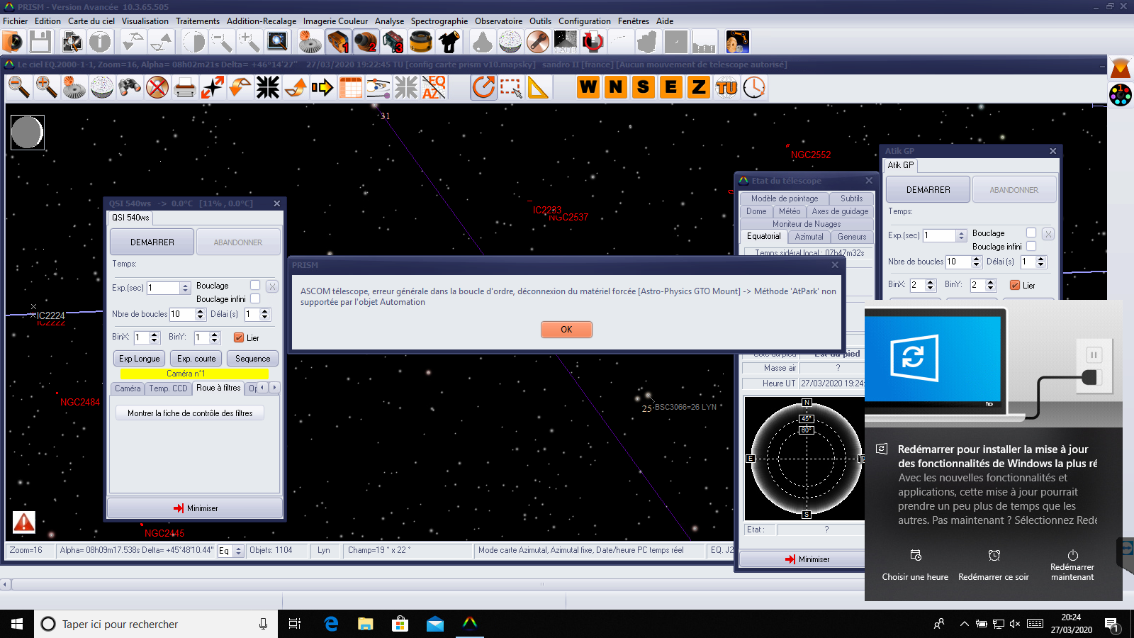This screenshot has width=1134, height=638.
Task: Open the Observatoire menu
Action: click(499, 21)
